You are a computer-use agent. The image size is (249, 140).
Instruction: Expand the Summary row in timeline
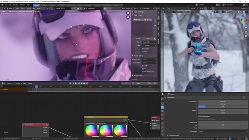[1, 89]
